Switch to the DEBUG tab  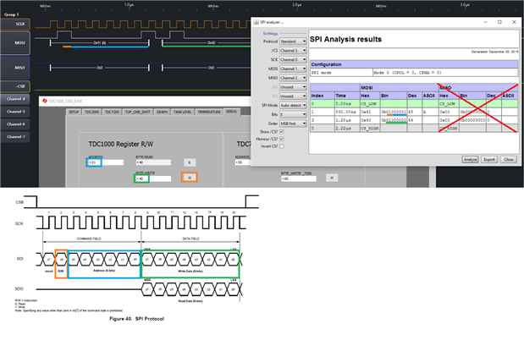(x=232, y=112)
